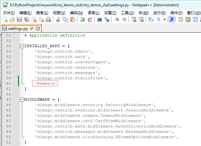Cut selection with the scissors icon
The width and height of the screenshot is (201, 146).
58,20
